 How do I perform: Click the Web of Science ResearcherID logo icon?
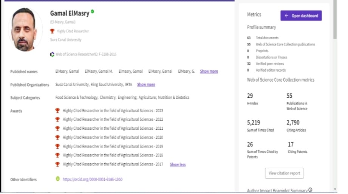(x=52, y=54)
